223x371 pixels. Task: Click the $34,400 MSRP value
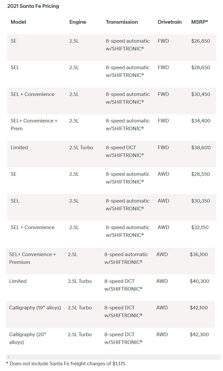[x=200, y=121]
